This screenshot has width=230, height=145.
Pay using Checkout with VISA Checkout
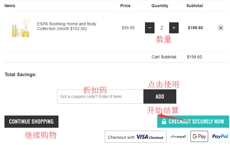coord(135,137)
